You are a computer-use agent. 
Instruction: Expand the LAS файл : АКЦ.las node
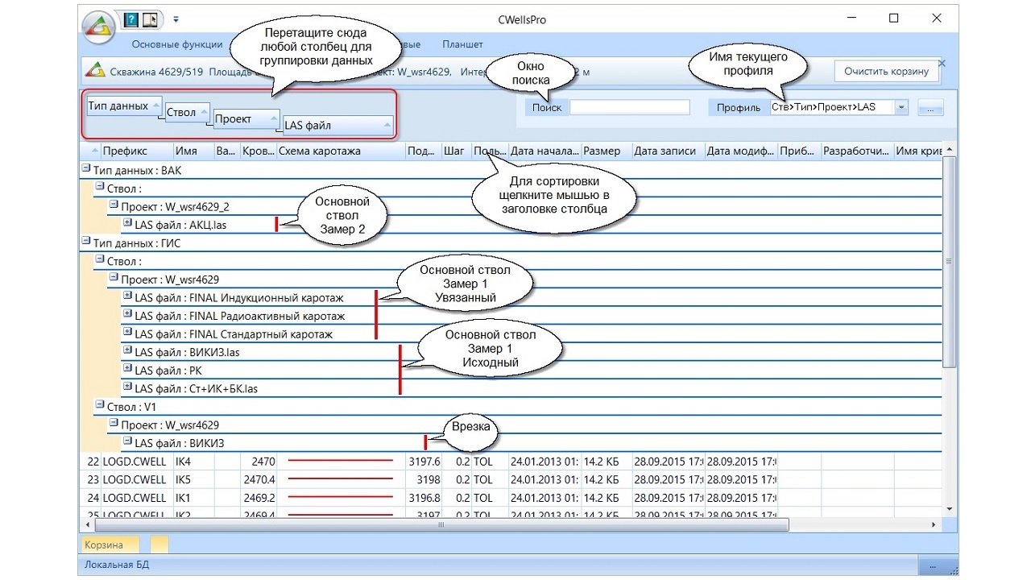point(127,224)
